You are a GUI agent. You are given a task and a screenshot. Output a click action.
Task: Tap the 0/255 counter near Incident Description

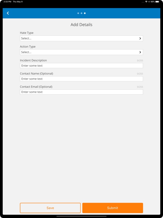point(140,60)
